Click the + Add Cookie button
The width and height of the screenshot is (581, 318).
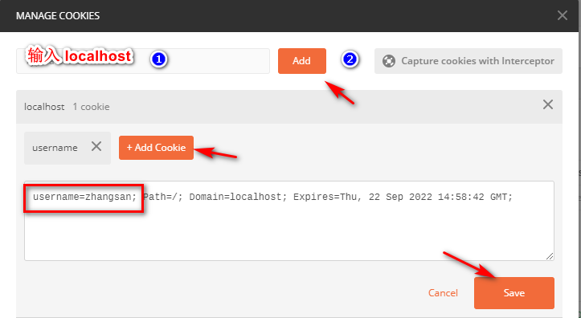pos(156,148)
